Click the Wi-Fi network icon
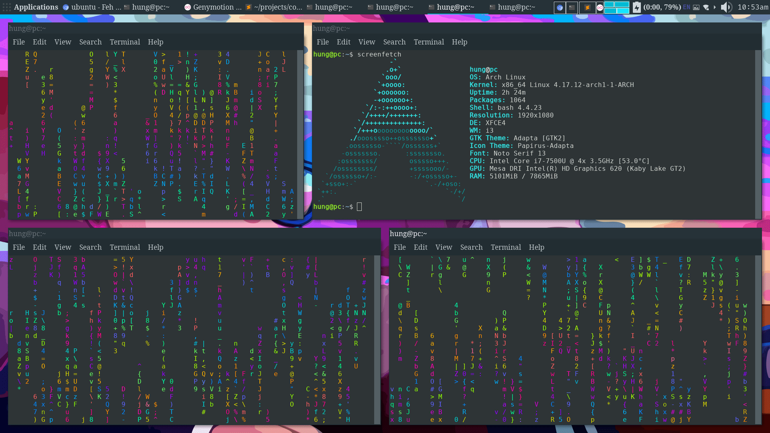This screenshot has height=433, width=770. point(706,7)
